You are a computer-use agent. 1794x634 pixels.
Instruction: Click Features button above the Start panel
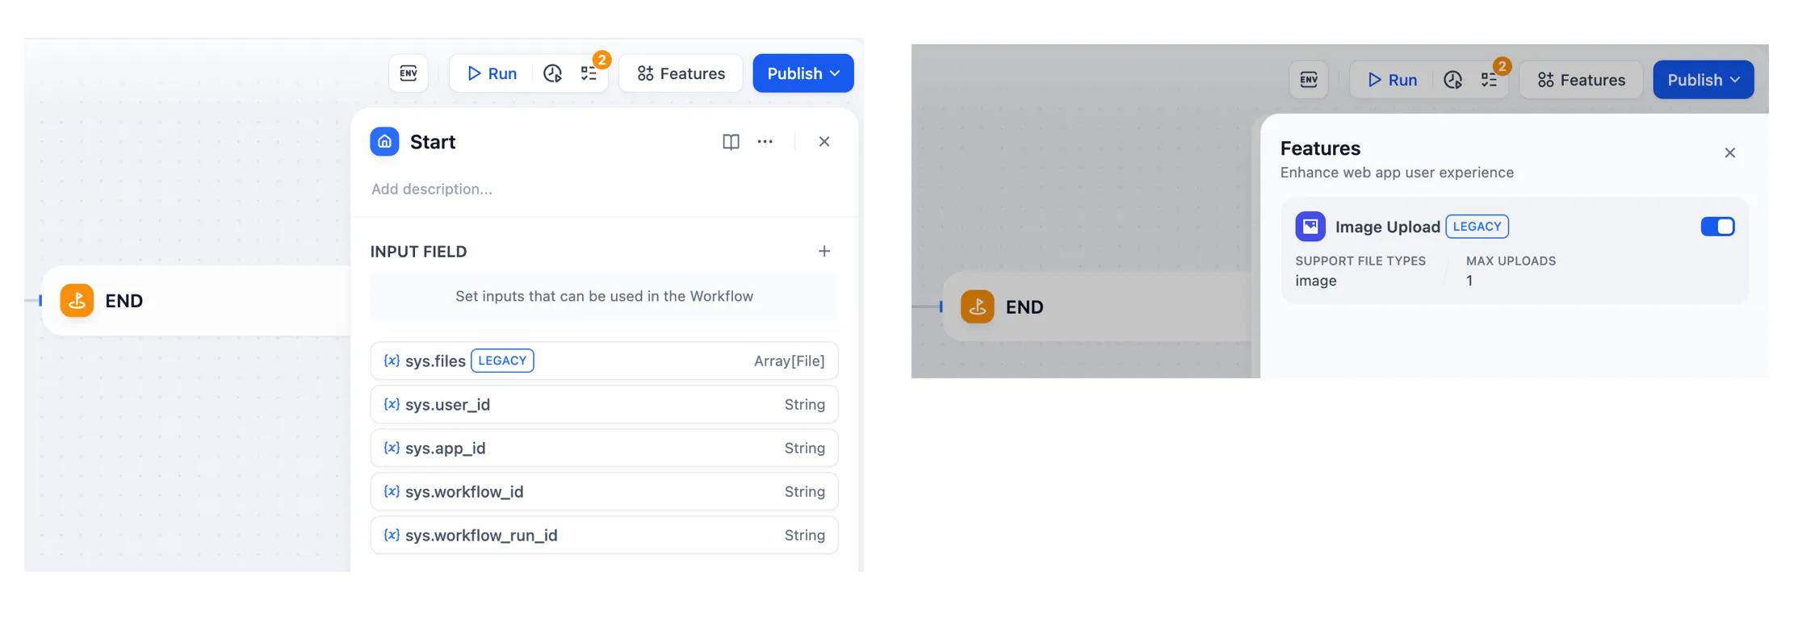(681, 73)
